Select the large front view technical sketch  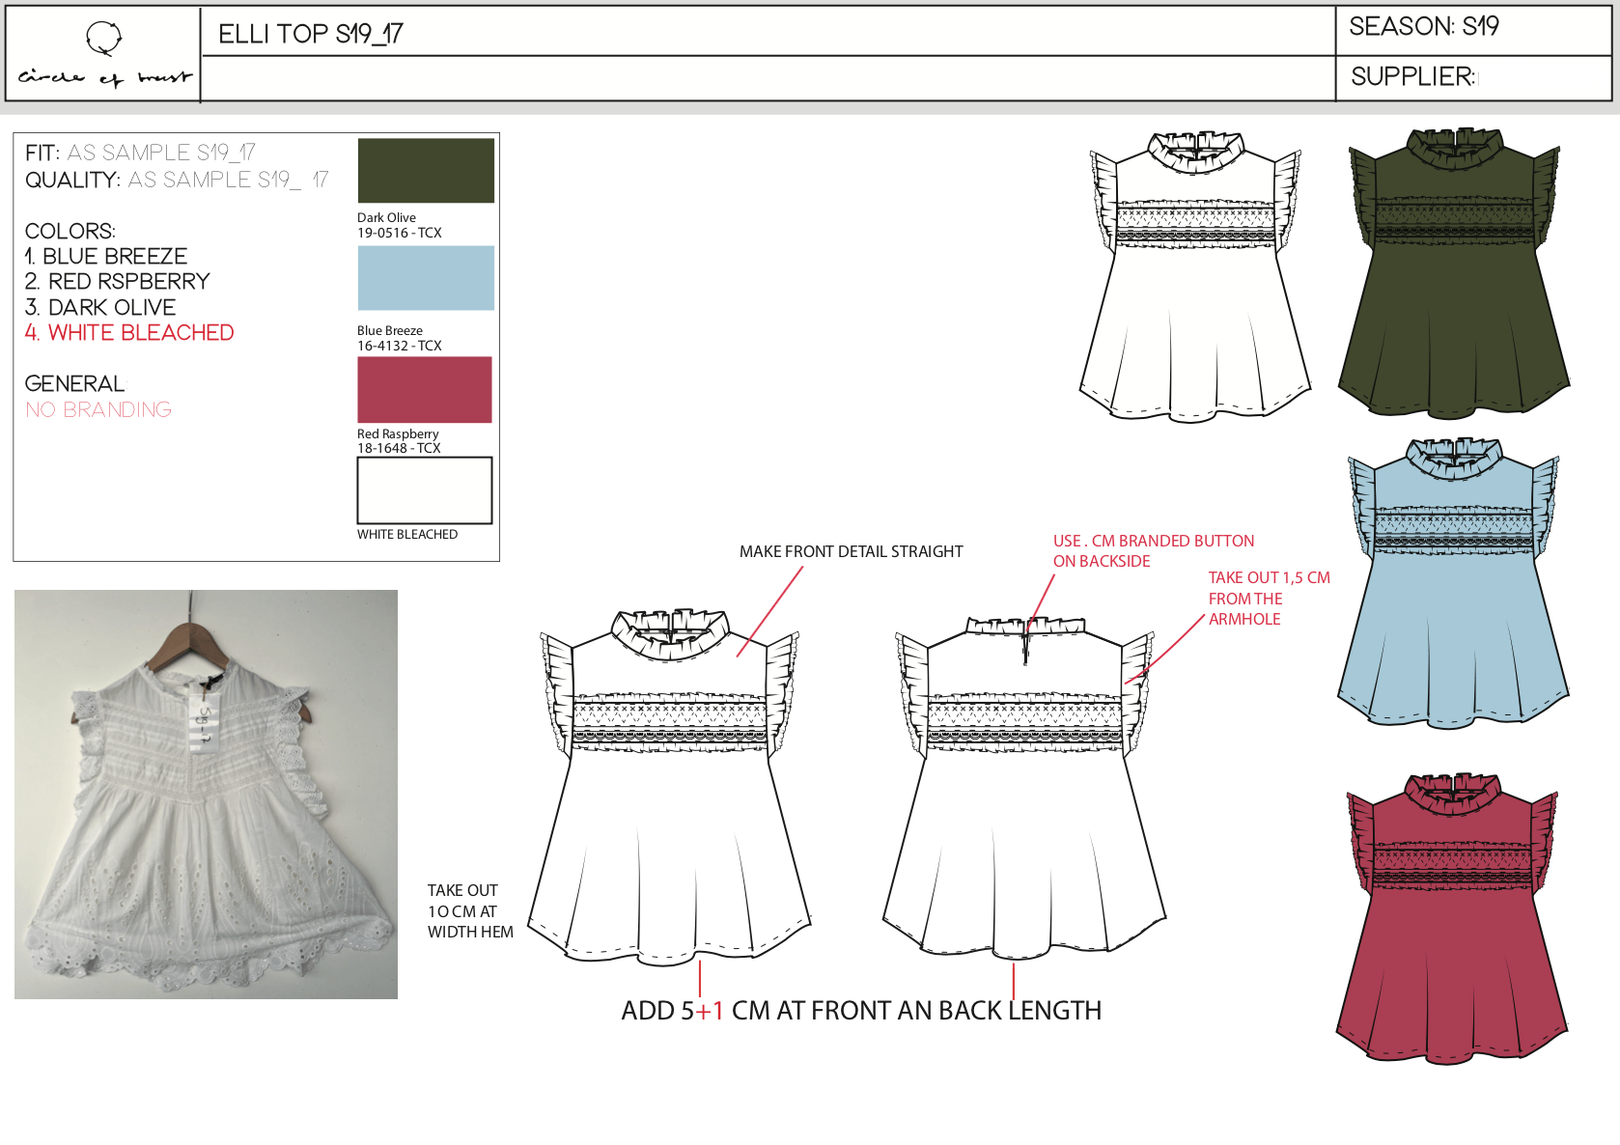point(669,787)
